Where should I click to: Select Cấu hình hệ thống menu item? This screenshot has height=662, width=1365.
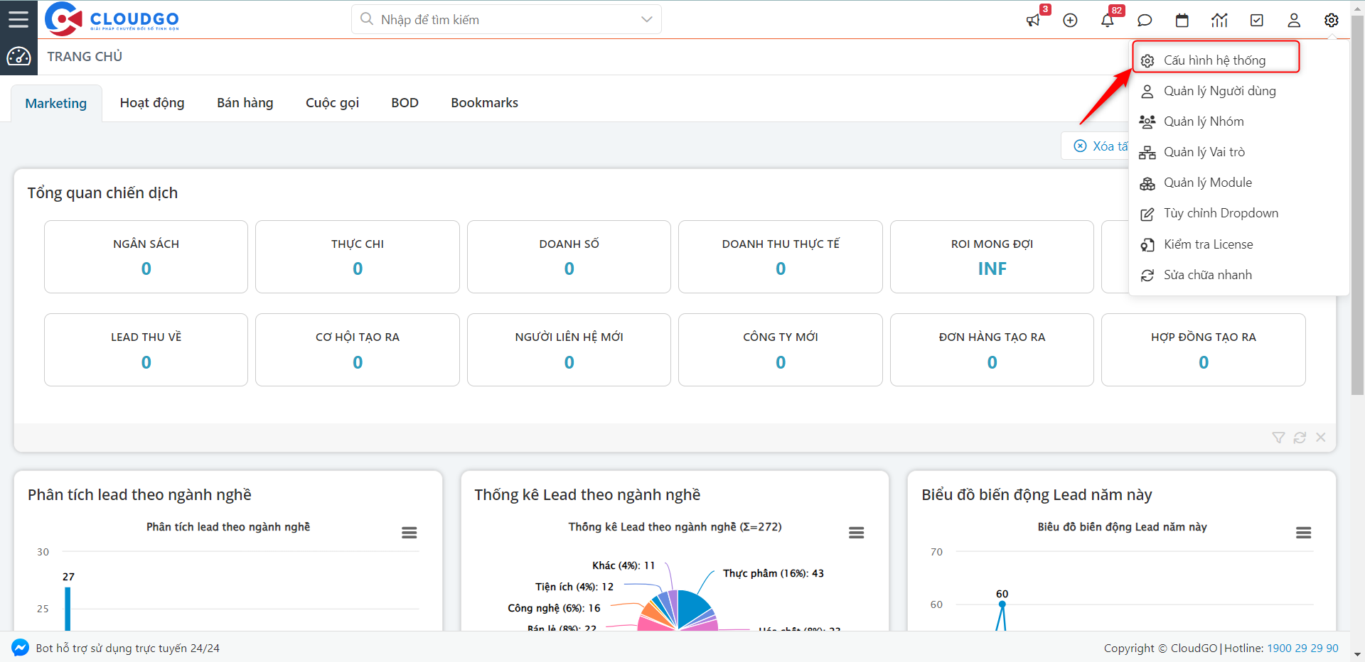pos(1214,60)
